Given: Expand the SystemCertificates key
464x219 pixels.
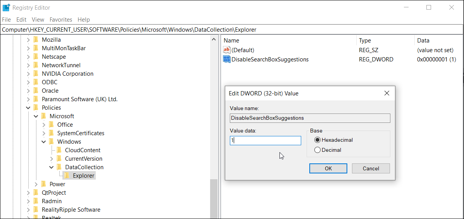Looking at the screenshot, I should coord(43,133).
